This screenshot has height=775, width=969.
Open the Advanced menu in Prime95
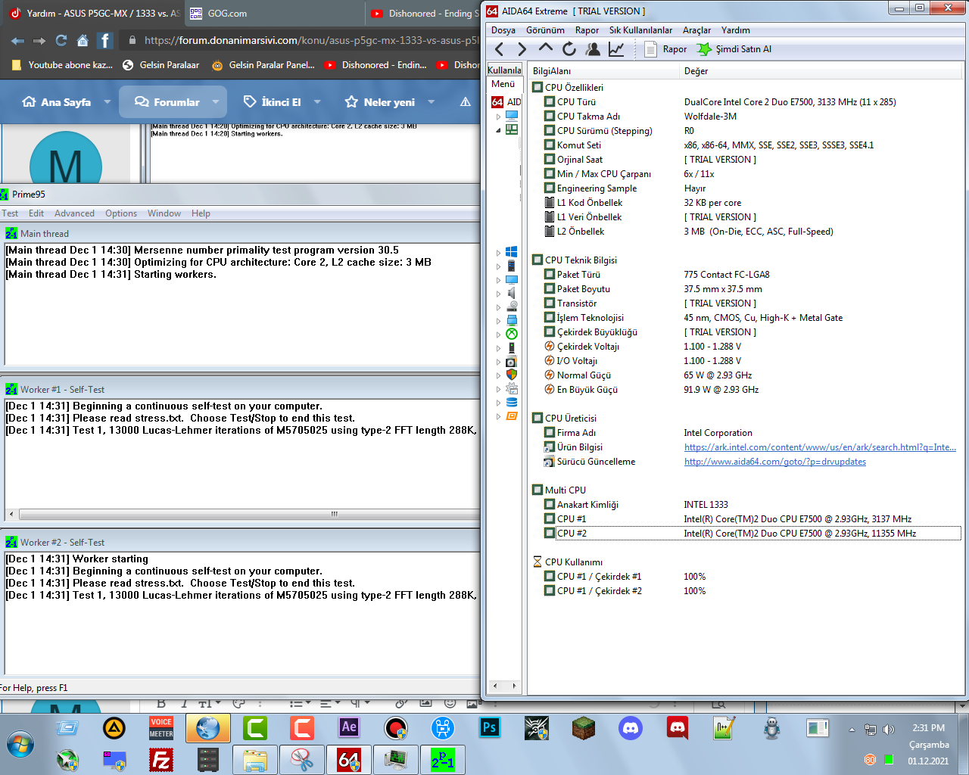point(74,213)
